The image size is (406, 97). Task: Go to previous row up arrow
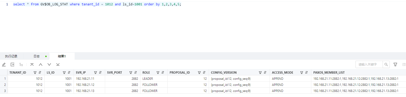[x=41, y=64]
